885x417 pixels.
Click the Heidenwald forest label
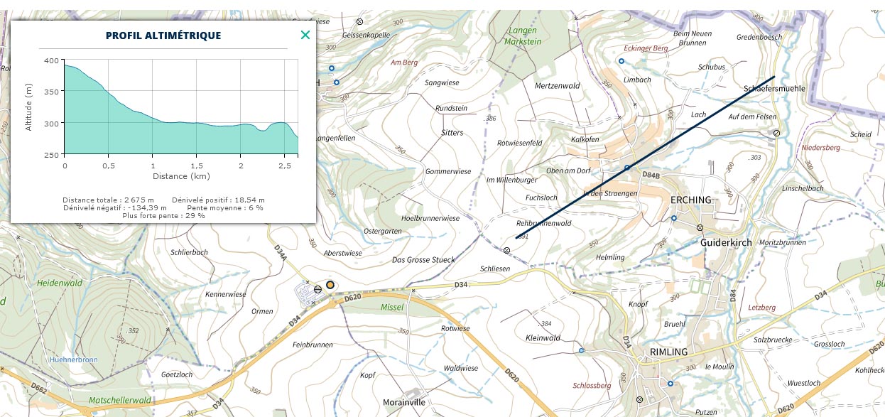(x=60, y=283)
